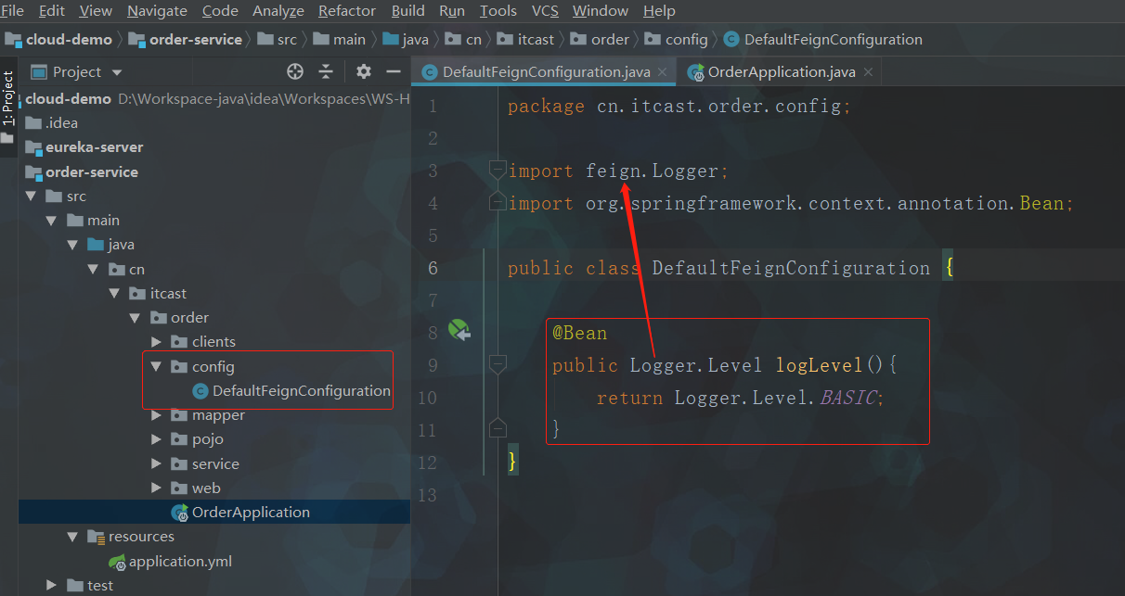Collapse the order package arrow
The height and width of the screenshot is (596, 1125).
pyautogui.click(x=134, y=317)
